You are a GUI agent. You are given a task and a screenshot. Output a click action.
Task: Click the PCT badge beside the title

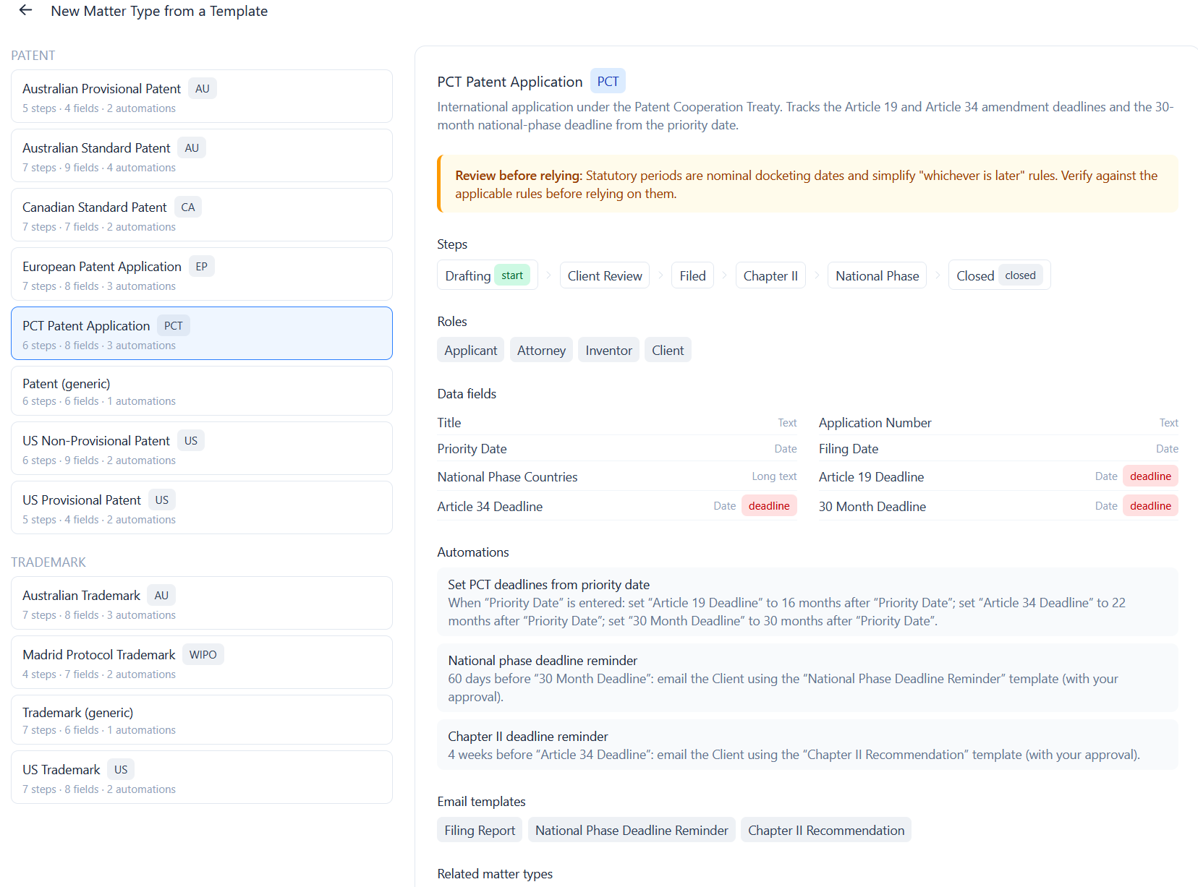(608, 82)
